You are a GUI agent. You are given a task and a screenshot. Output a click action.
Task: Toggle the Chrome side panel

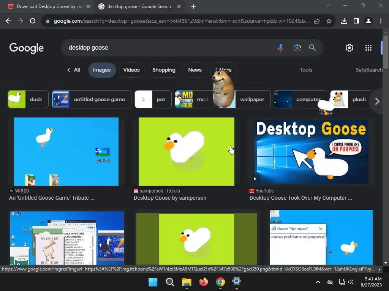point(356,21)
